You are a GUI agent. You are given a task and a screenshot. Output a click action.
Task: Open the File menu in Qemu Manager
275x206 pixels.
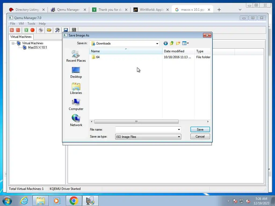click(12, 24)
